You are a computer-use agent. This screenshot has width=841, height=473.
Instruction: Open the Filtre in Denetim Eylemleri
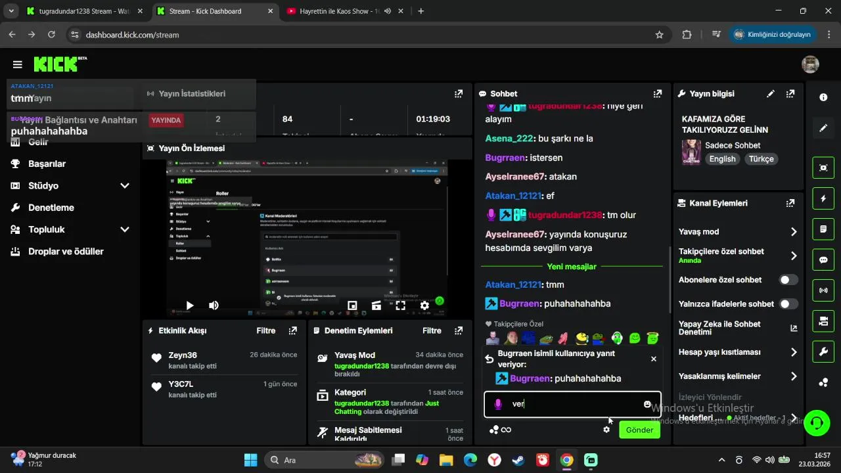(x=432, y=330)
